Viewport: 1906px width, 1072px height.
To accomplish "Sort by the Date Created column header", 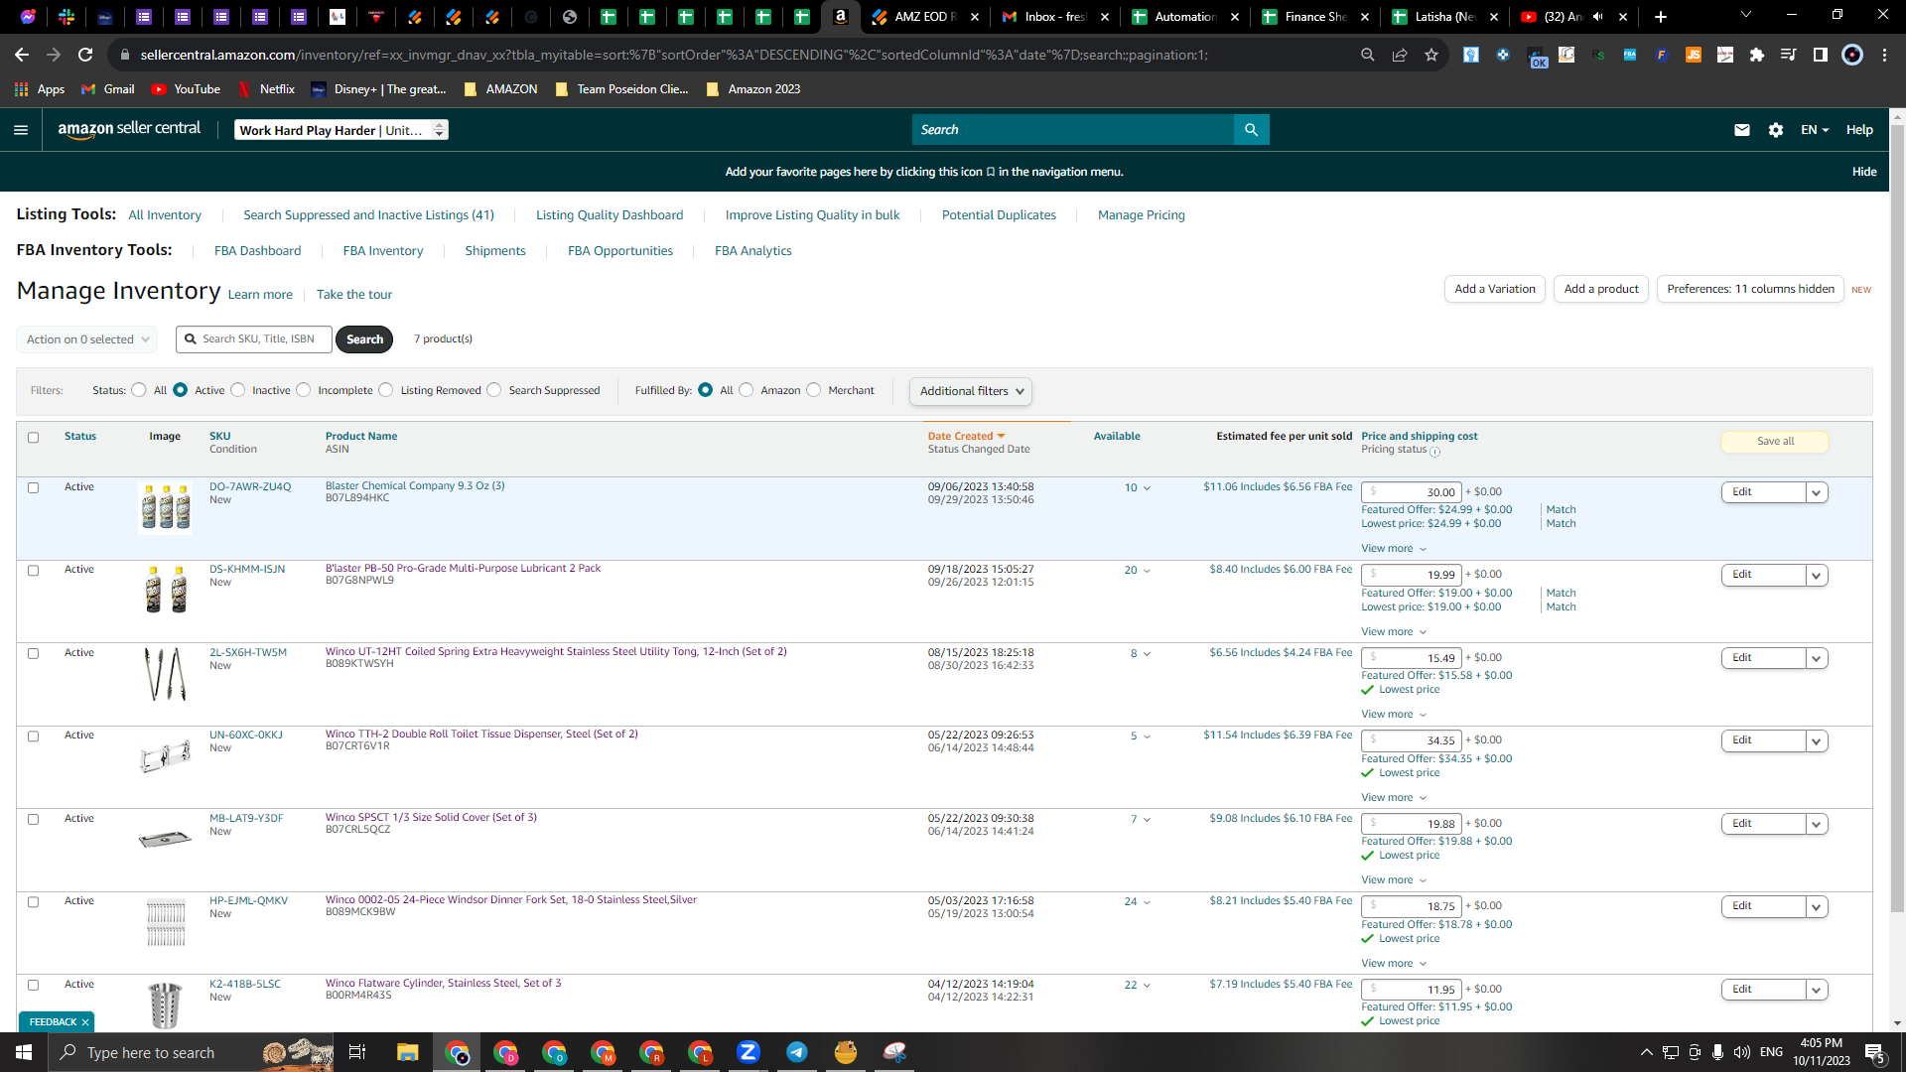I will click(966, 437).
